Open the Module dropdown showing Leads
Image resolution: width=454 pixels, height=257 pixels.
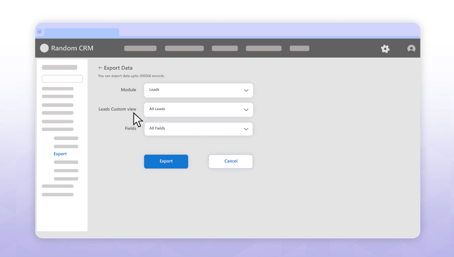tap(198, 90)
